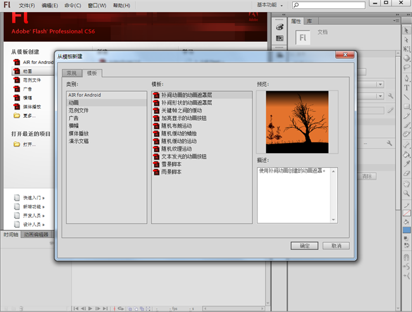The width and height of the screenshot is (412, 312).
Task: Step forward one frame in timeline
Action: point(98,308)
